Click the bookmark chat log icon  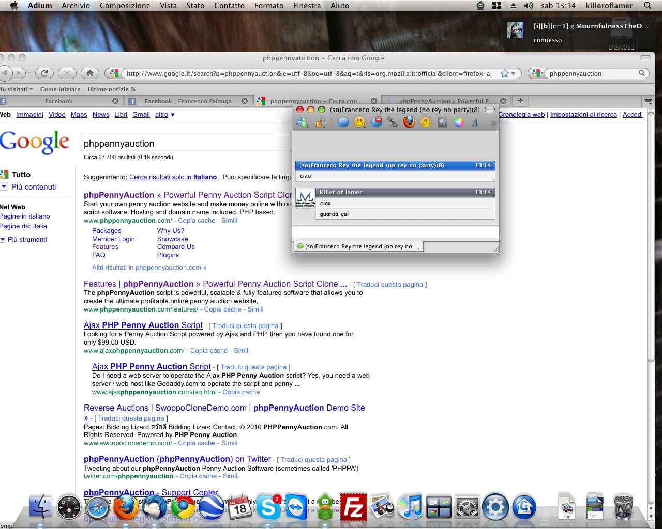click(x=442, y=122)
